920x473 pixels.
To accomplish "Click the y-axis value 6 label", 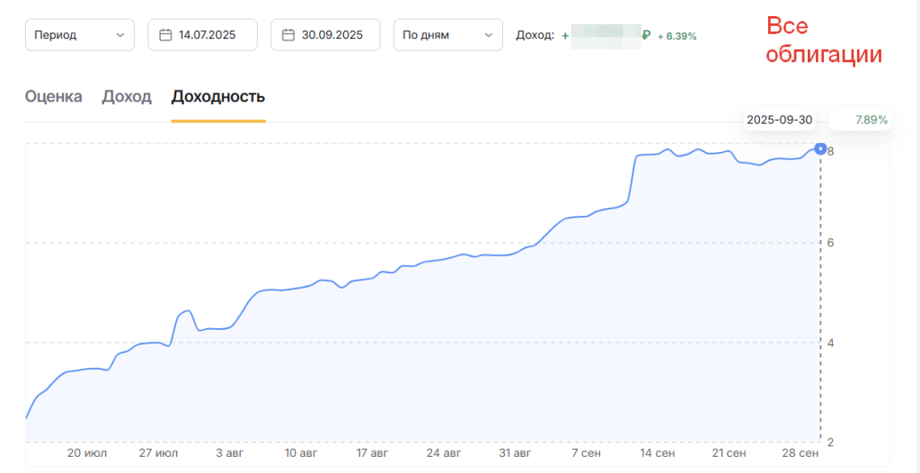I will pyautogui.click(x=831, y=243).
